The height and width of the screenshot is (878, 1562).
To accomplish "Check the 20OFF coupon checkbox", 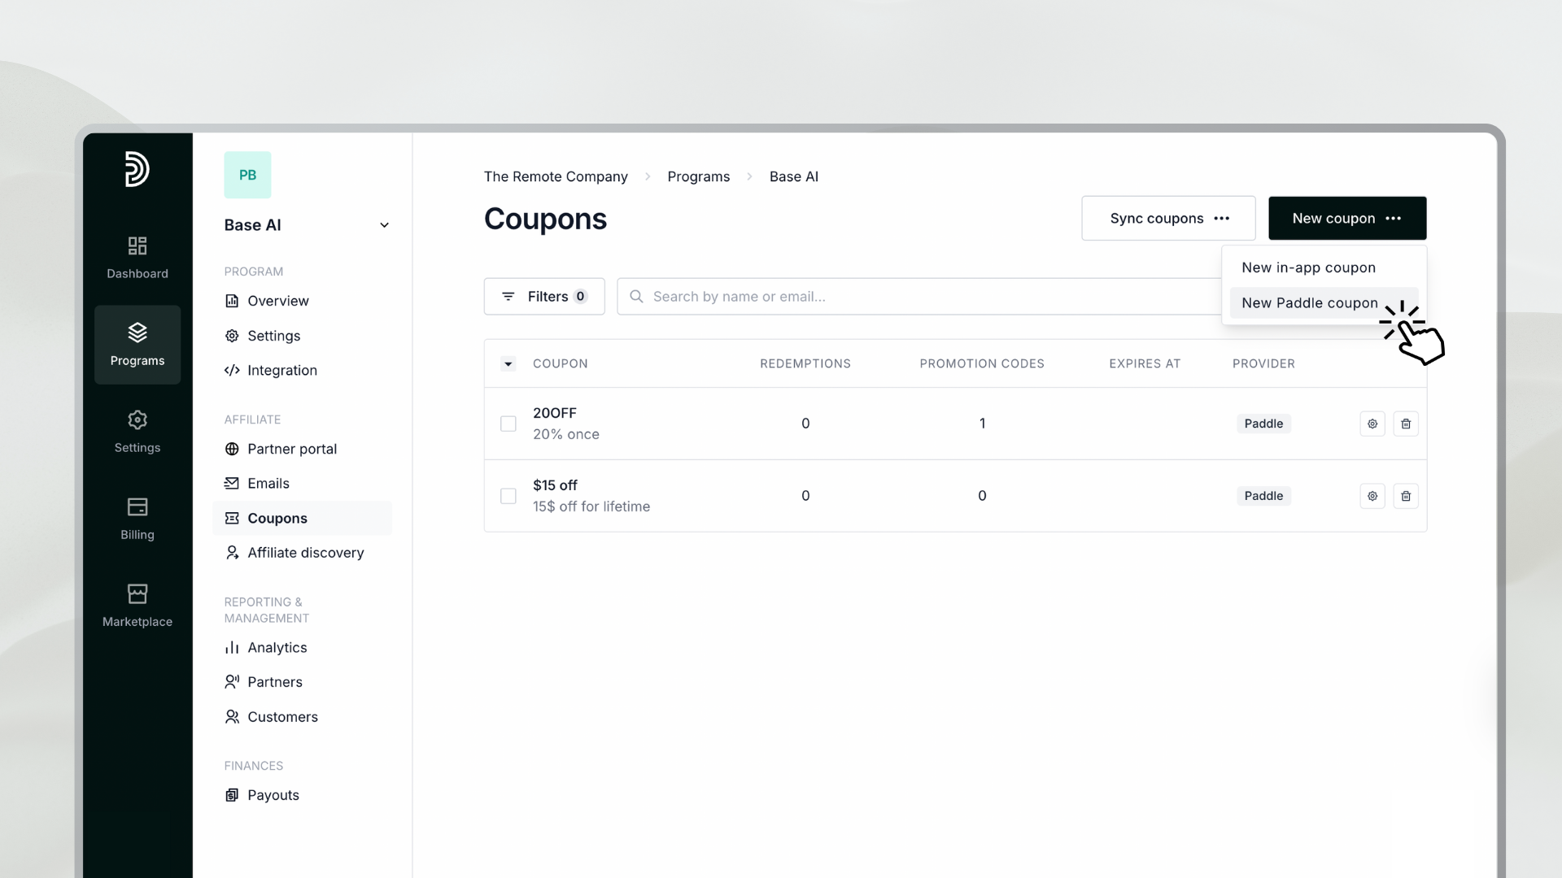I will 508,424.
